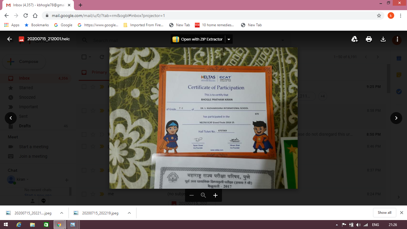
Task: Open download menu for 20200715_202219.jpeg
Action: coord(129,213)
